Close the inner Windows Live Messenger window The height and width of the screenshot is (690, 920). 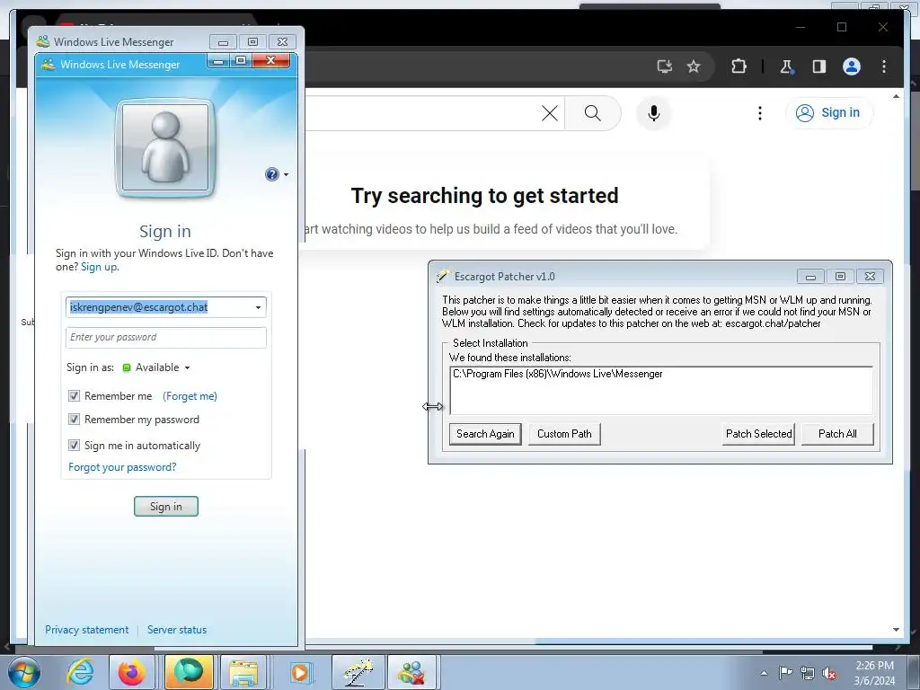pyautogui.click(x=270, y=60)
